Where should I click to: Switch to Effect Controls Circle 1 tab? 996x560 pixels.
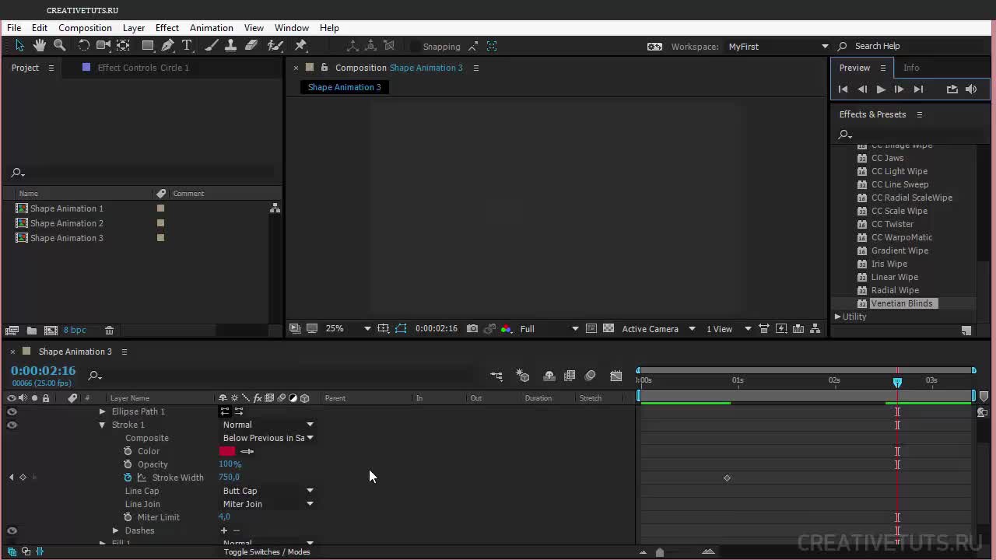(143, 68)
